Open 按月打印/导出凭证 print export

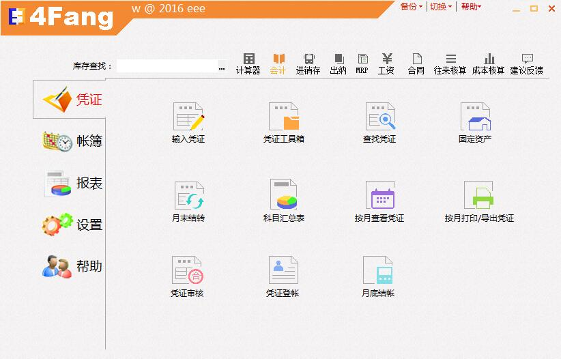[479, 201]
